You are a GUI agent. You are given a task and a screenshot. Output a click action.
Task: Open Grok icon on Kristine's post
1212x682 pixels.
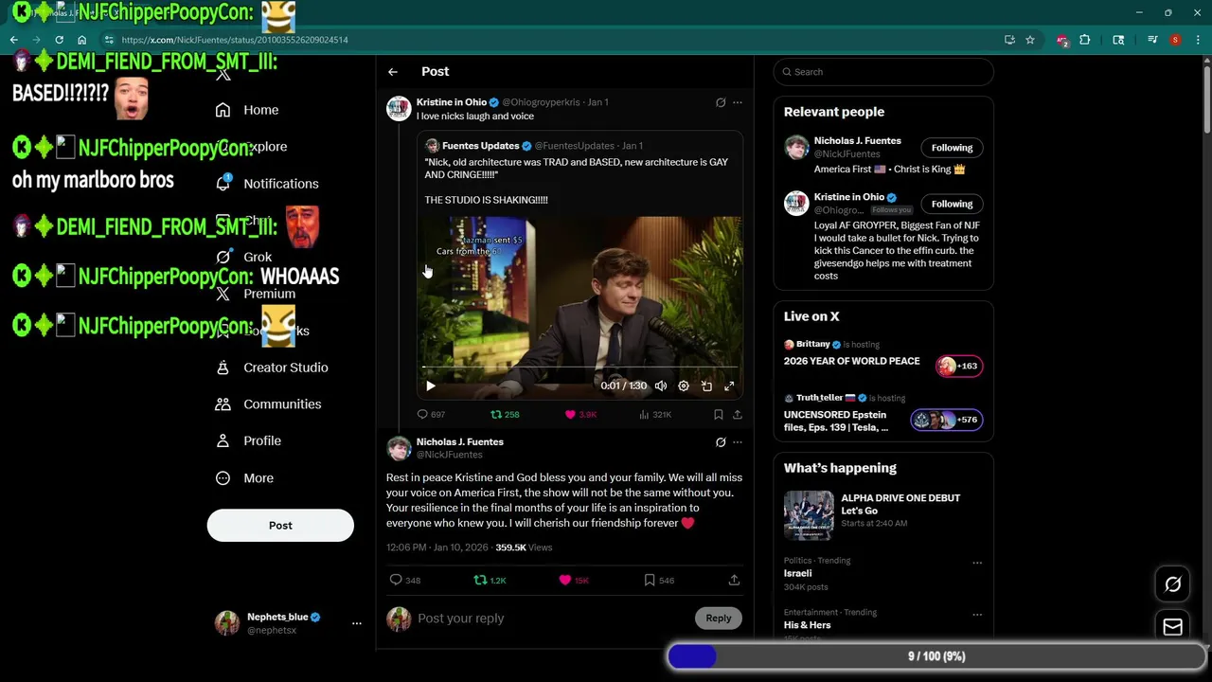click(x=721, y=102)
